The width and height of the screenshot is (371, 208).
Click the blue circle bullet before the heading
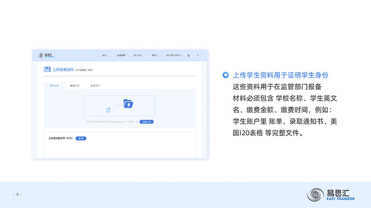click(x=225, y=75)
